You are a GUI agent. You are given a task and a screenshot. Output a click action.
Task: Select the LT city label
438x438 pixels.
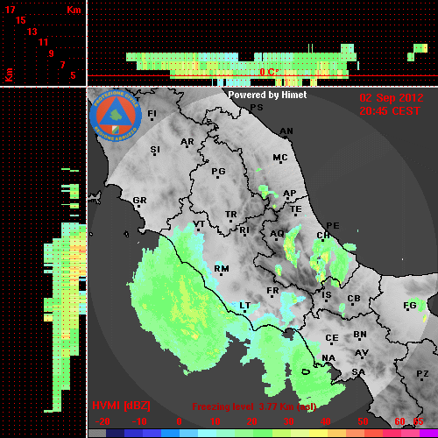point(244,306)
